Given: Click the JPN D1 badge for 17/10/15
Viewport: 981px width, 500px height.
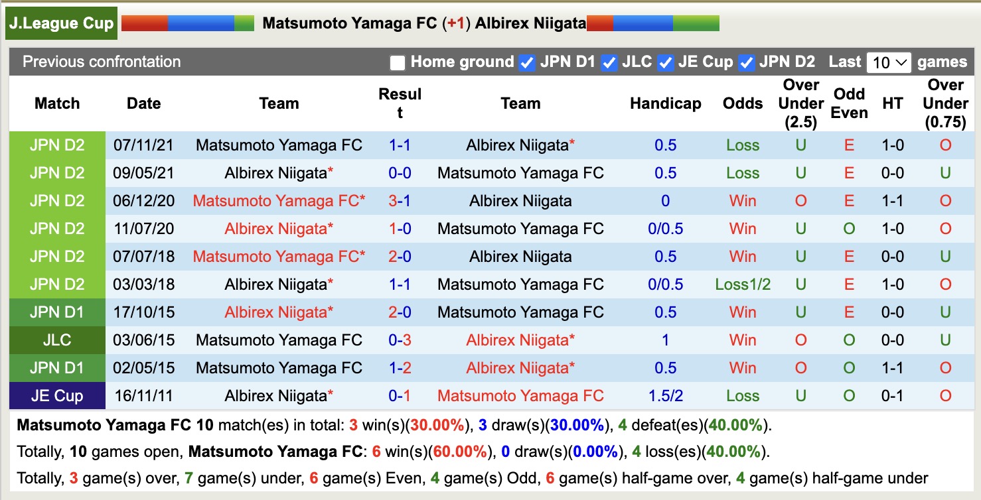Looking at the screenshot, I should pos(56,312).
